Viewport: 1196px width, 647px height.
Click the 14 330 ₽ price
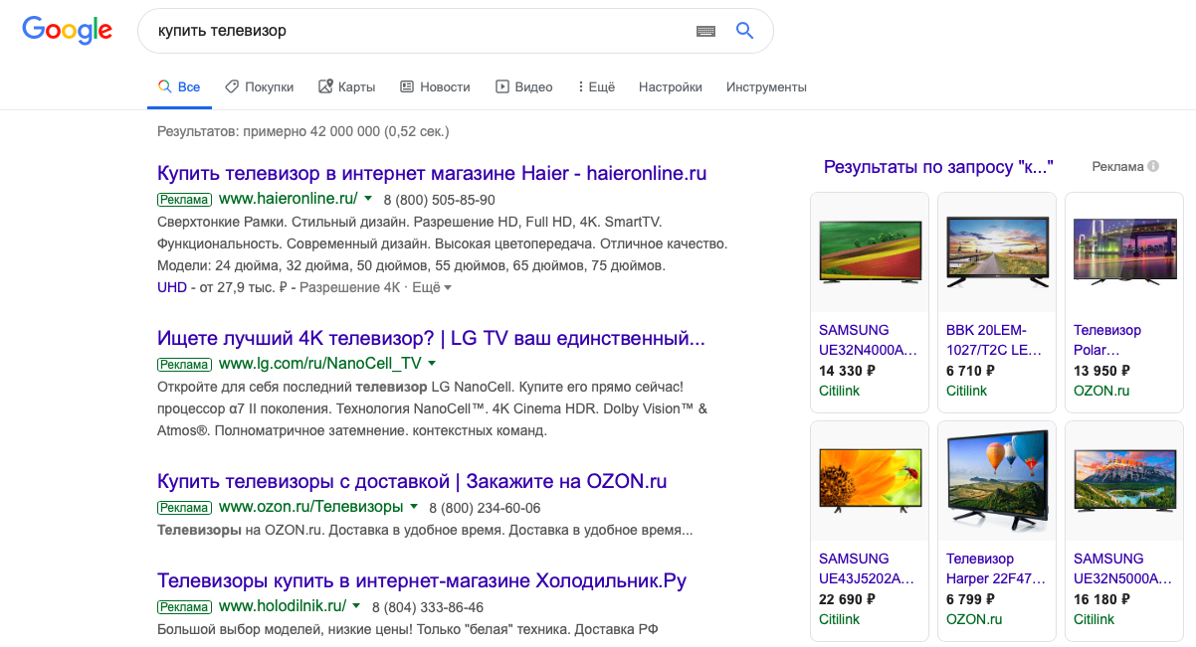[x=847, y=371]
